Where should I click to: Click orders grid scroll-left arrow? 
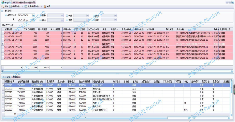click(2, 71)
